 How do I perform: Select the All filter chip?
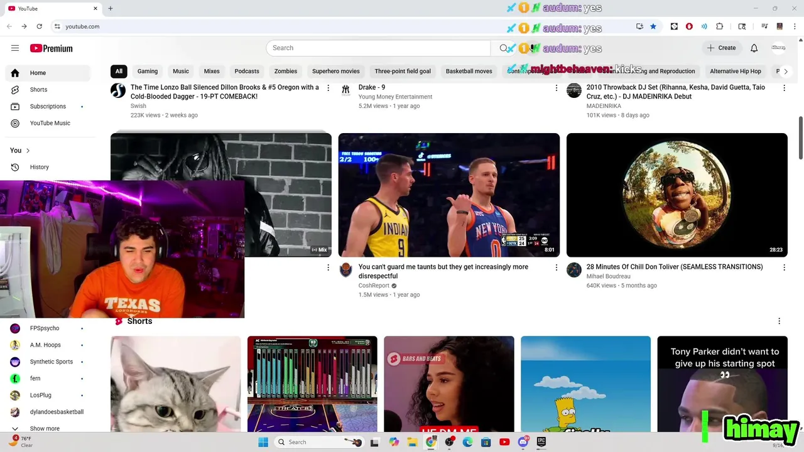(x=119, y=71)
